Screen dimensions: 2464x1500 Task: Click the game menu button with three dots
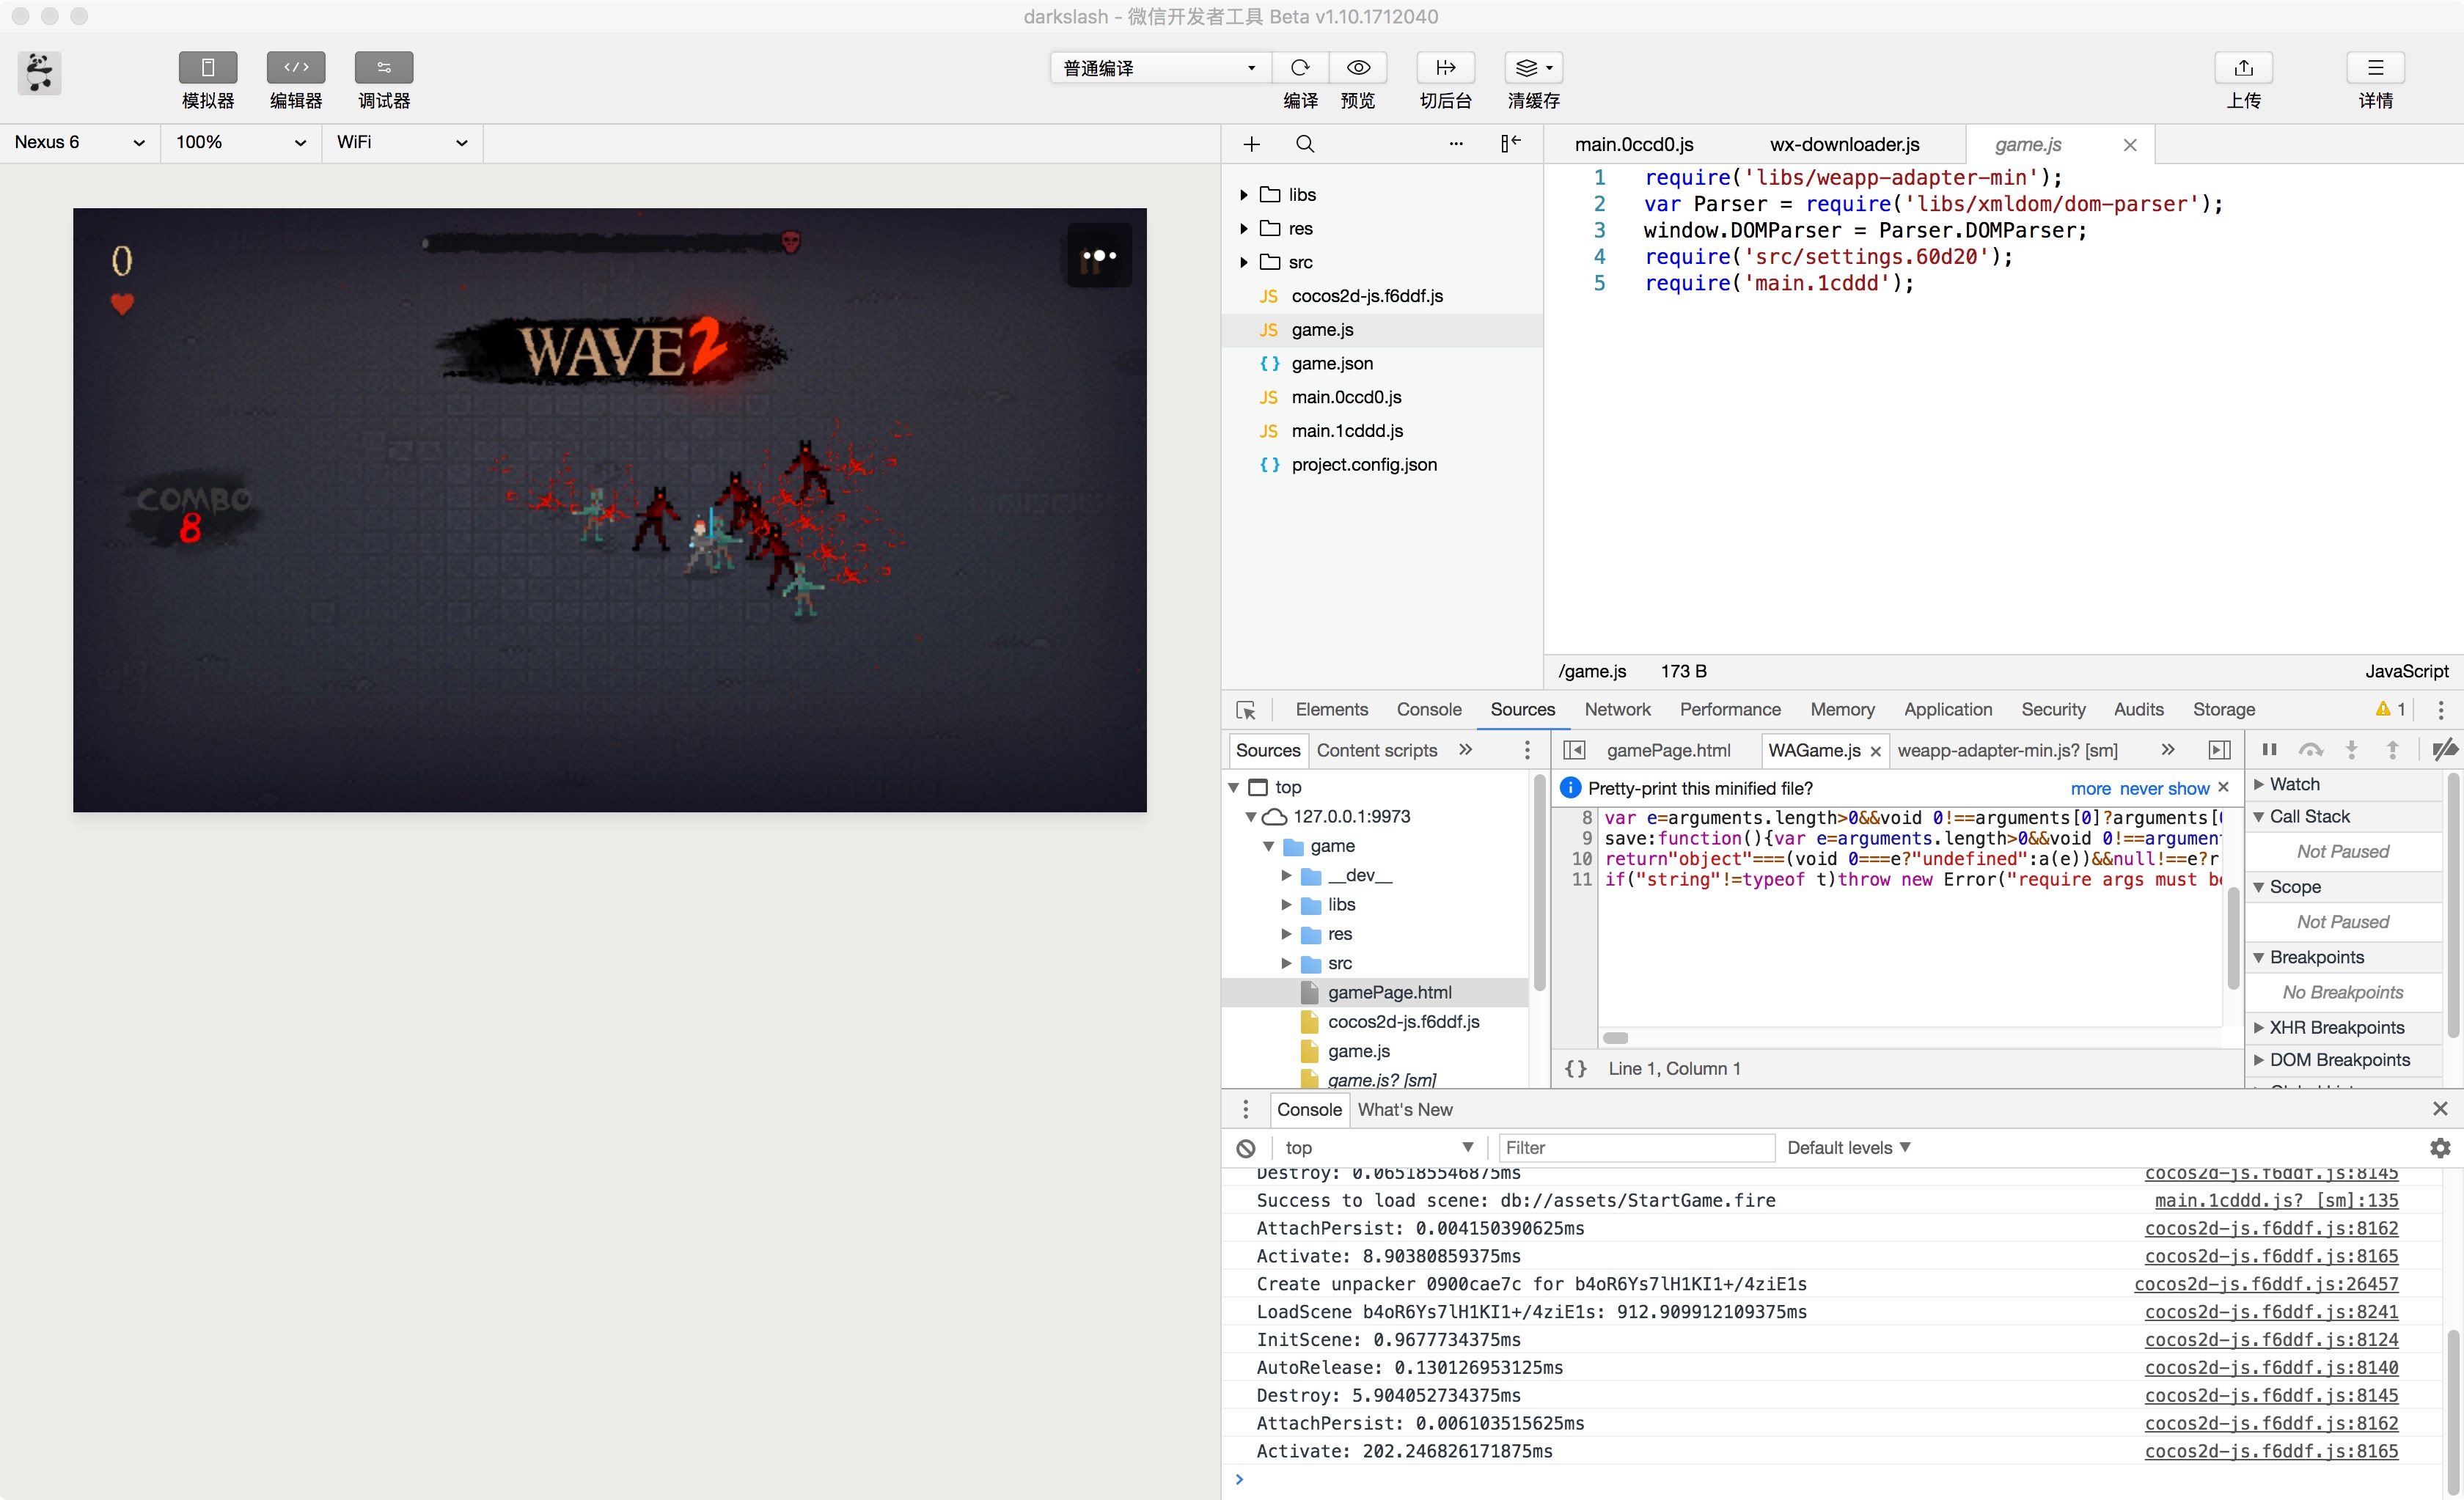pos(1100,256)
